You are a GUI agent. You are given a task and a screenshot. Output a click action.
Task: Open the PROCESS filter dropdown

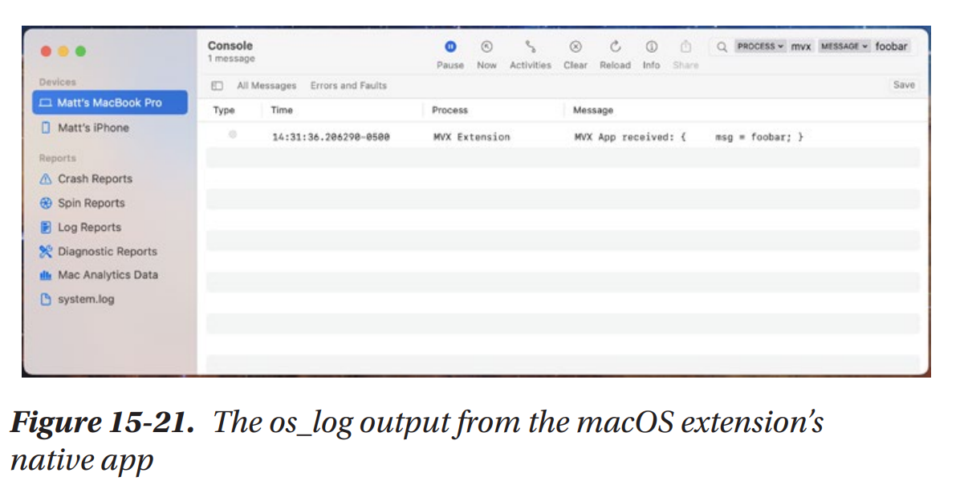click(x=760, y=46)
